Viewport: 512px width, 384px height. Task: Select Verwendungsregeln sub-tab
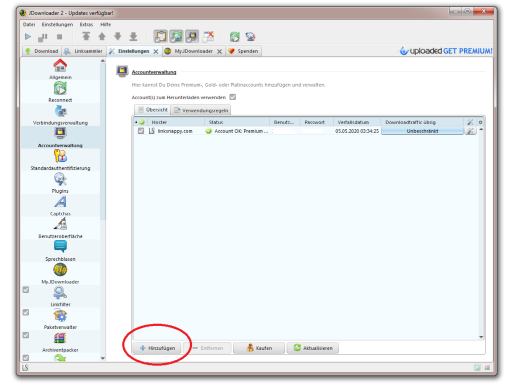pyautogui.click(x=201, y=110)
